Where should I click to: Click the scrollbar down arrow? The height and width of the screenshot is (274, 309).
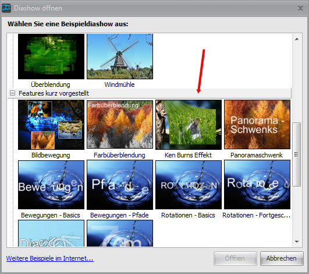tap(297, 241)
